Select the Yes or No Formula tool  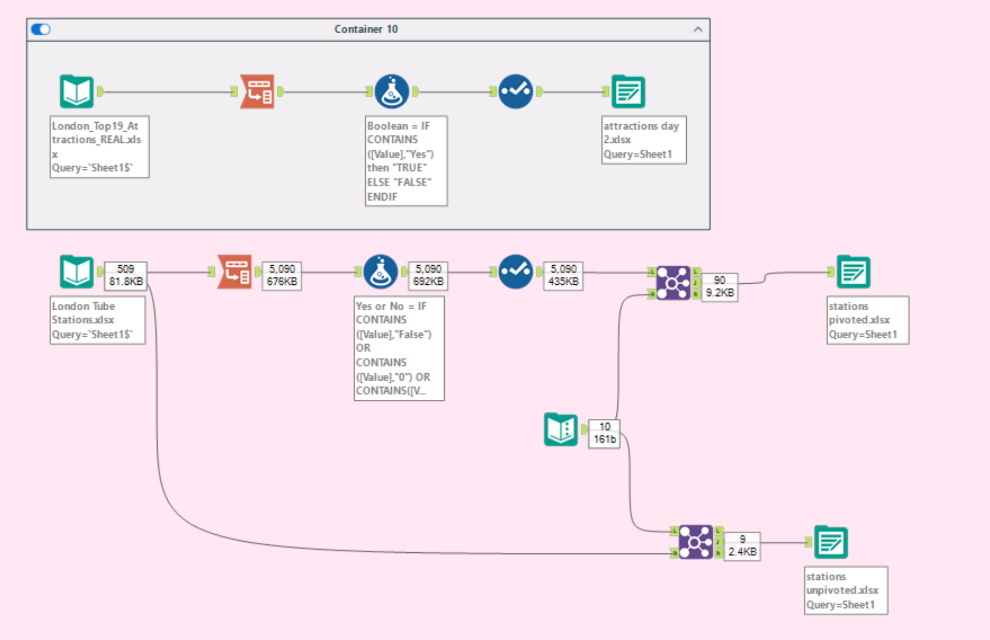(x=380, y=272)
